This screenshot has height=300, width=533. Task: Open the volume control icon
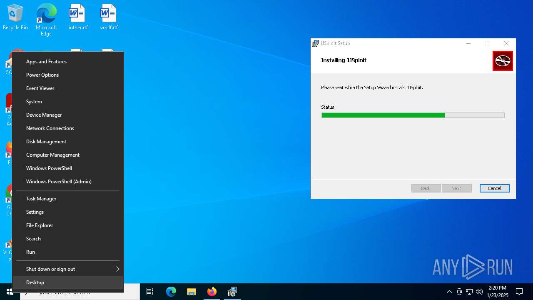479,292
